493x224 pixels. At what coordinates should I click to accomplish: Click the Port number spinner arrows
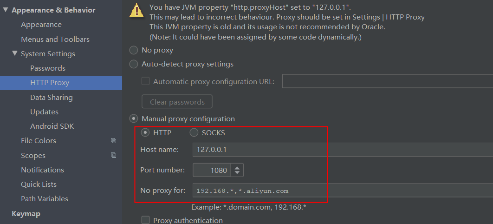coord(237,170)
